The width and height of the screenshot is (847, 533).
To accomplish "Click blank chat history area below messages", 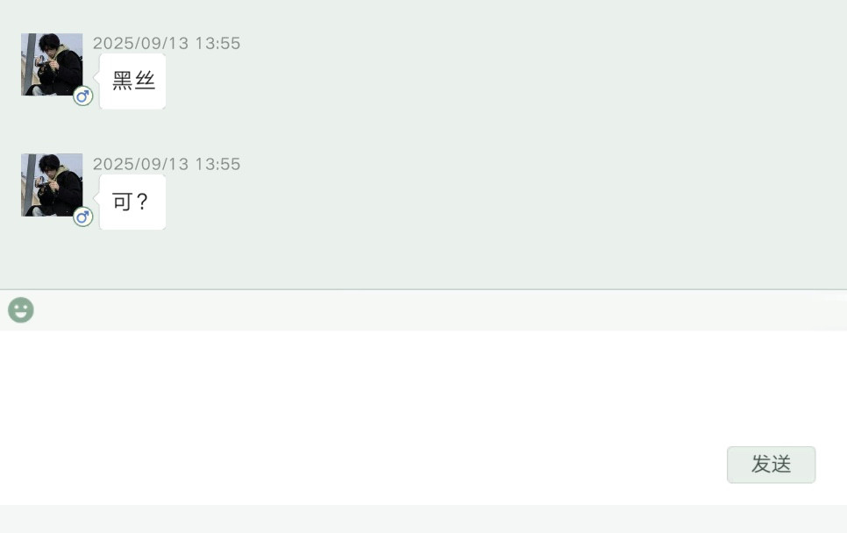I will click(x=423, y=259).
